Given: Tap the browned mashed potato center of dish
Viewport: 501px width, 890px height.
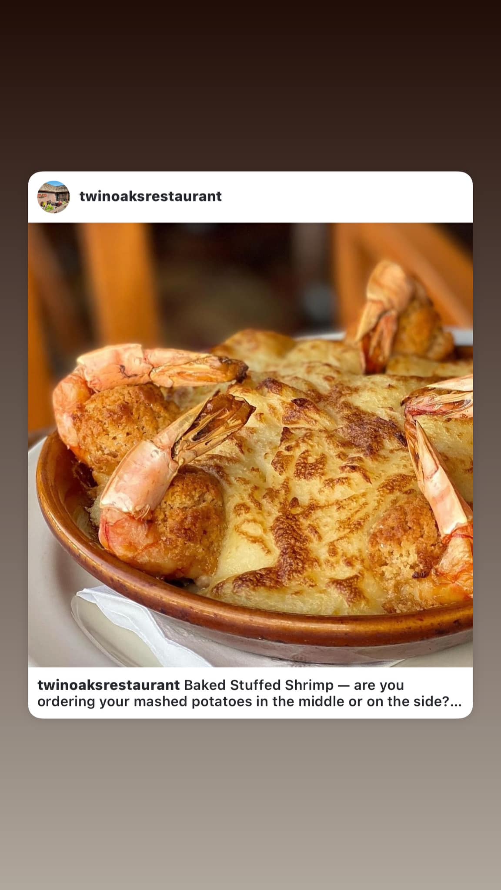Looking at the screenshot, I should click(x=304, y=478).
